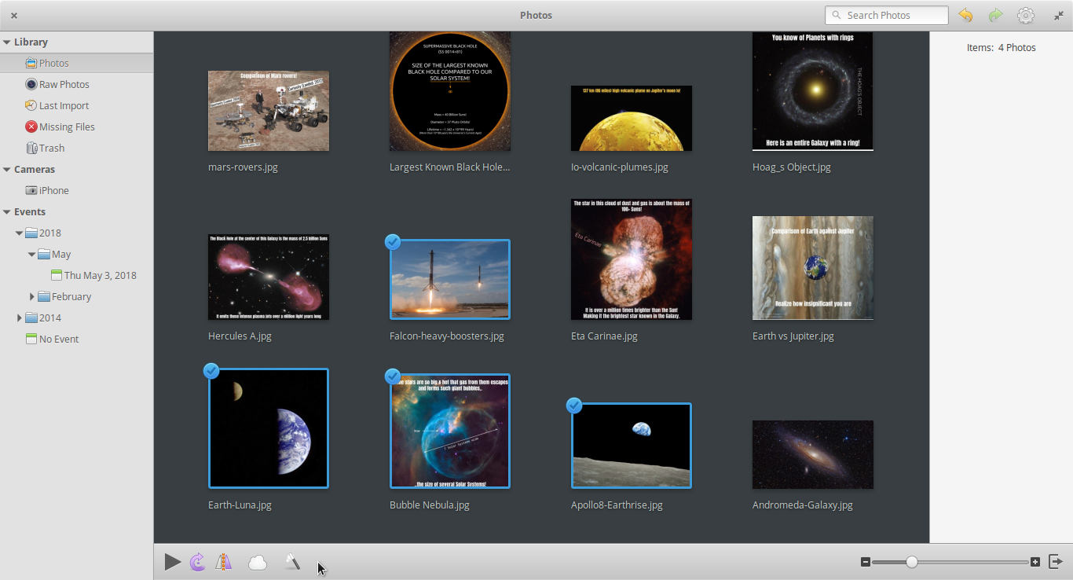Expand the 2014 folder triangle
Image resolution: width=1073 pixels, height=580 pixels.
[x=20, y=318]
